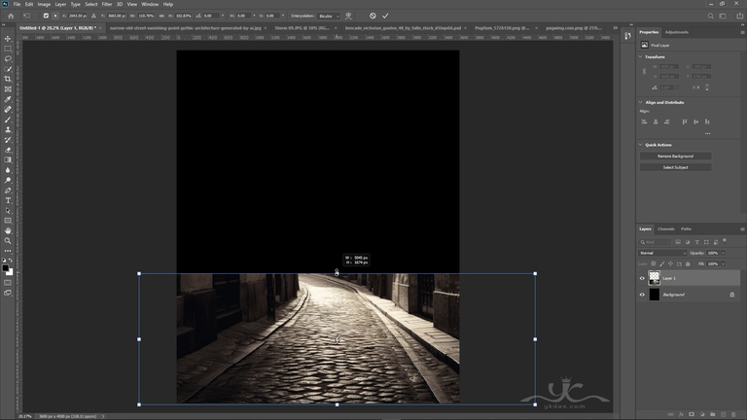Select the Hand tool
The width and height of the screenshot is (747, 420).
click(8, 230)
